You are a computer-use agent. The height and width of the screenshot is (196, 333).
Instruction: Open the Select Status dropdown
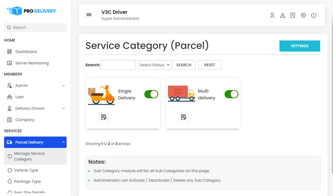pos(154,65)
